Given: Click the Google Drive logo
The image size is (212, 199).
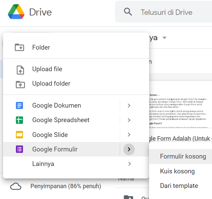Looking at the screenshot, I should coord(17,12).
